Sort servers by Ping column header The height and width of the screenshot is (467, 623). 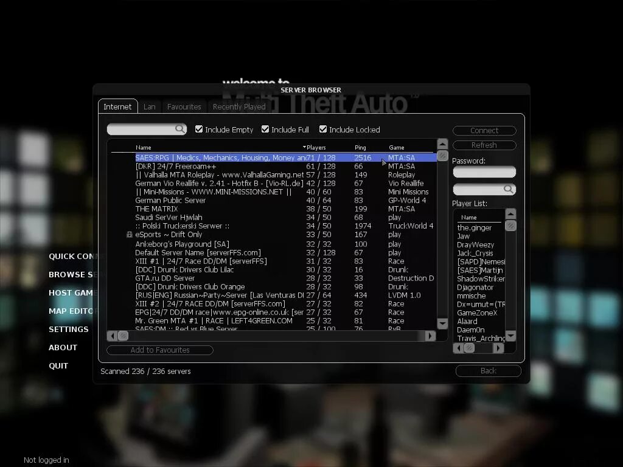(360, 147)
